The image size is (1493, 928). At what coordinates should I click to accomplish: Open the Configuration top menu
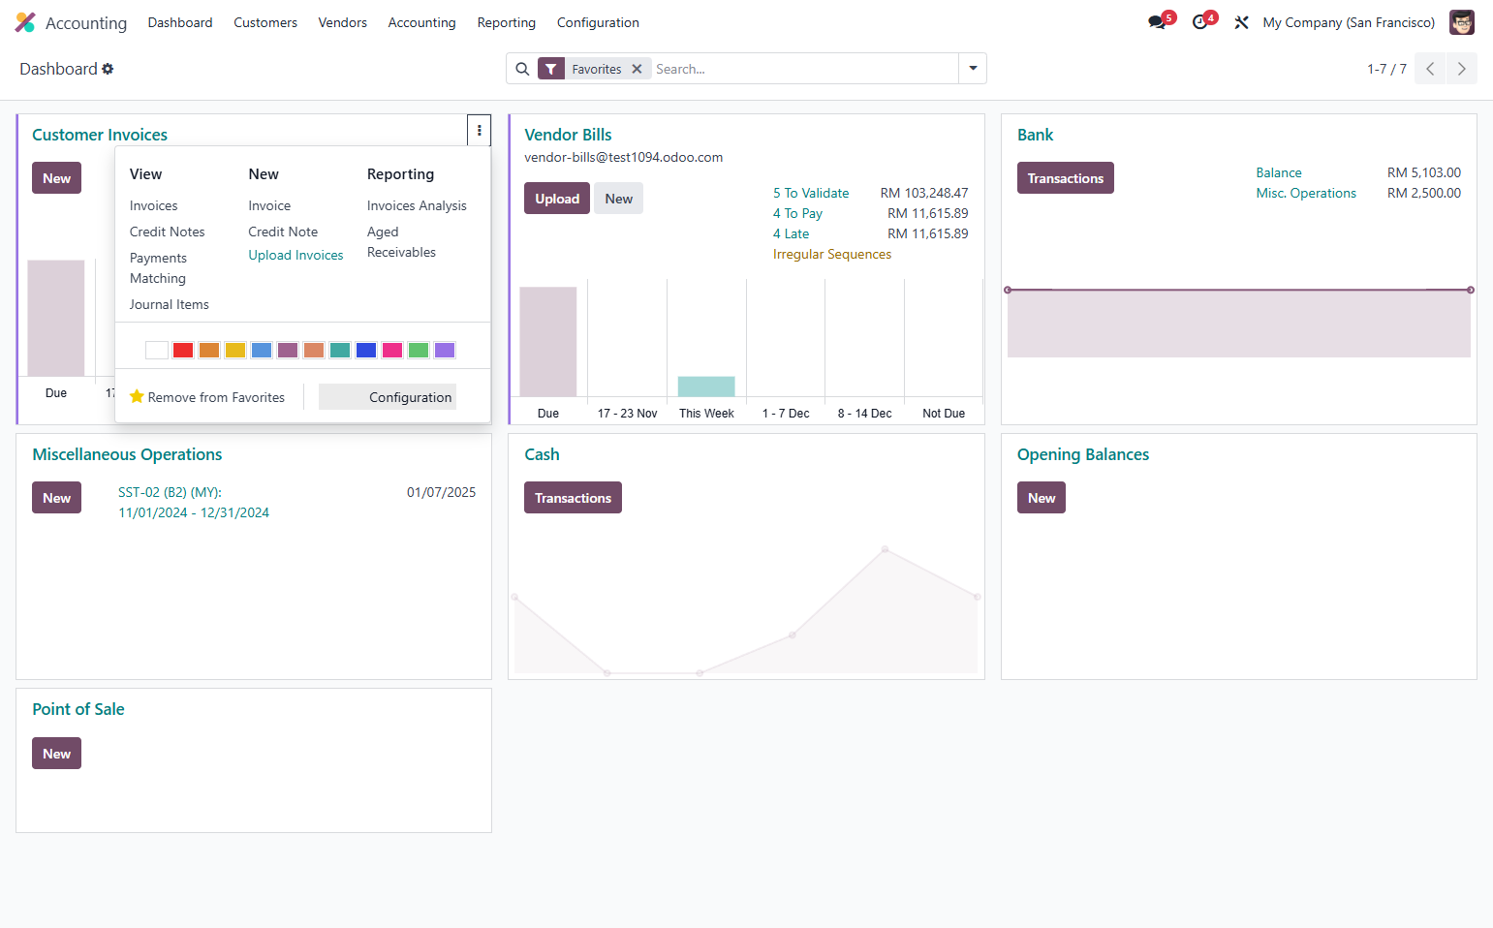[x=598, y=22]
